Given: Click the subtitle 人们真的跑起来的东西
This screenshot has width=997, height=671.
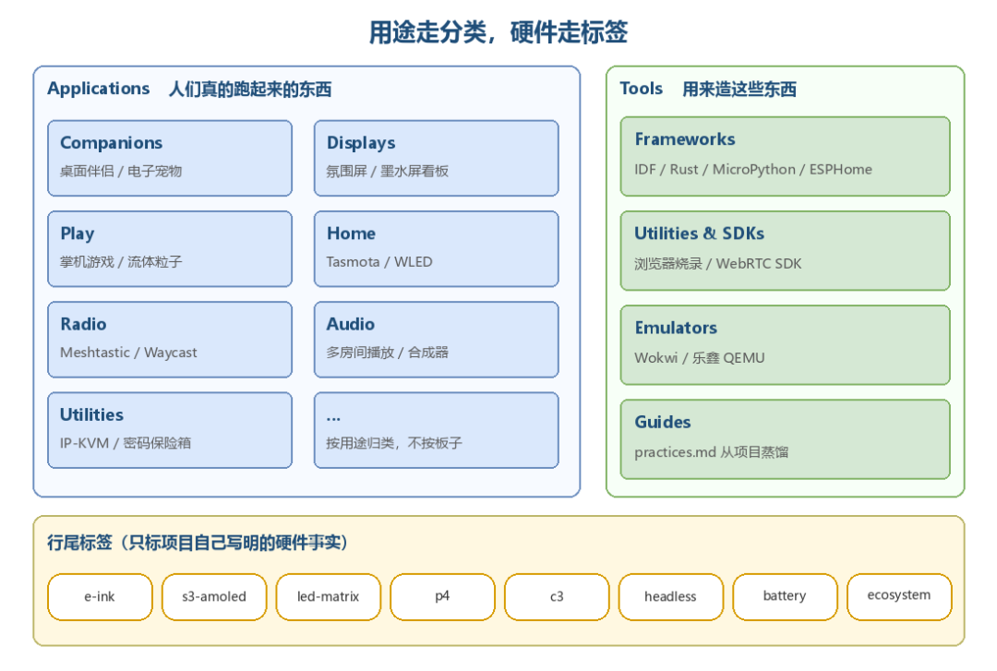Looking at the screenshot, I should pos(250,89).
